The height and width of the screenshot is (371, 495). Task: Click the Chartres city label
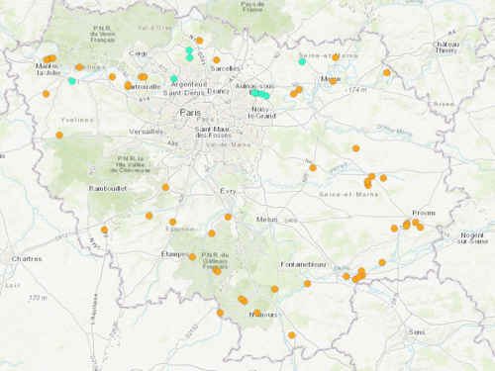pos(27,259)
